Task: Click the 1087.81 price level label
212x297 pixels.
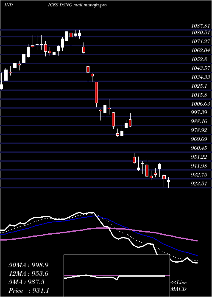Action: pyautogui.click(x=201, y=26)
